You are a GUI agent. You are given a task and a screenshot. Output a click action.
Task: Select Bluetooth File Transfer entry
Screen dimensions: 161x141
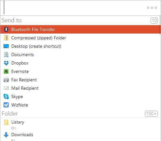pos(80,29)
